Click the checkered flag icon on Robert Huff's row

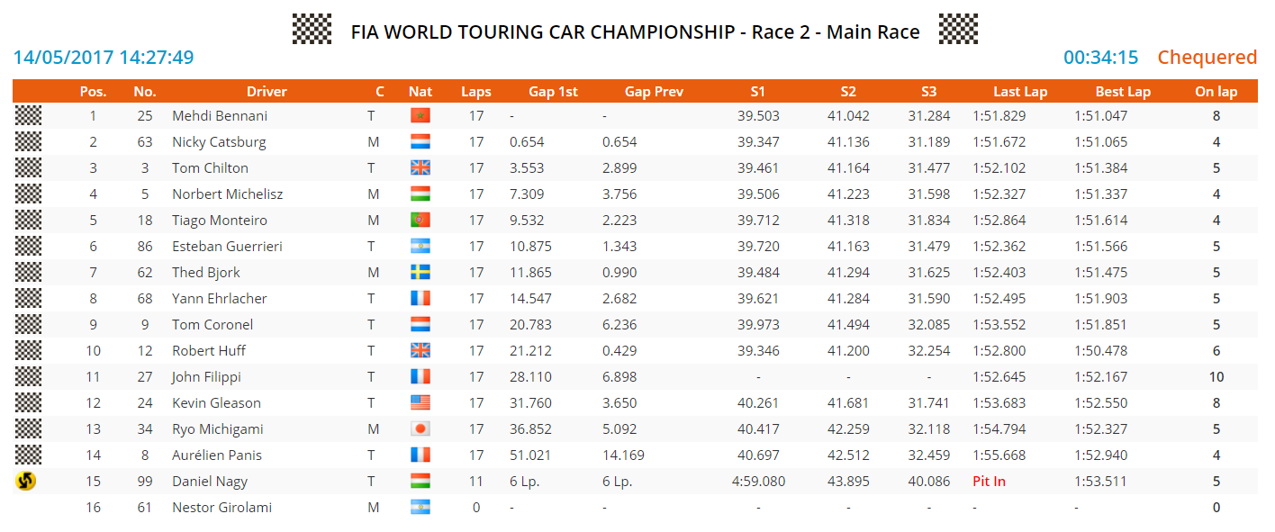click(x=28, y=350)
